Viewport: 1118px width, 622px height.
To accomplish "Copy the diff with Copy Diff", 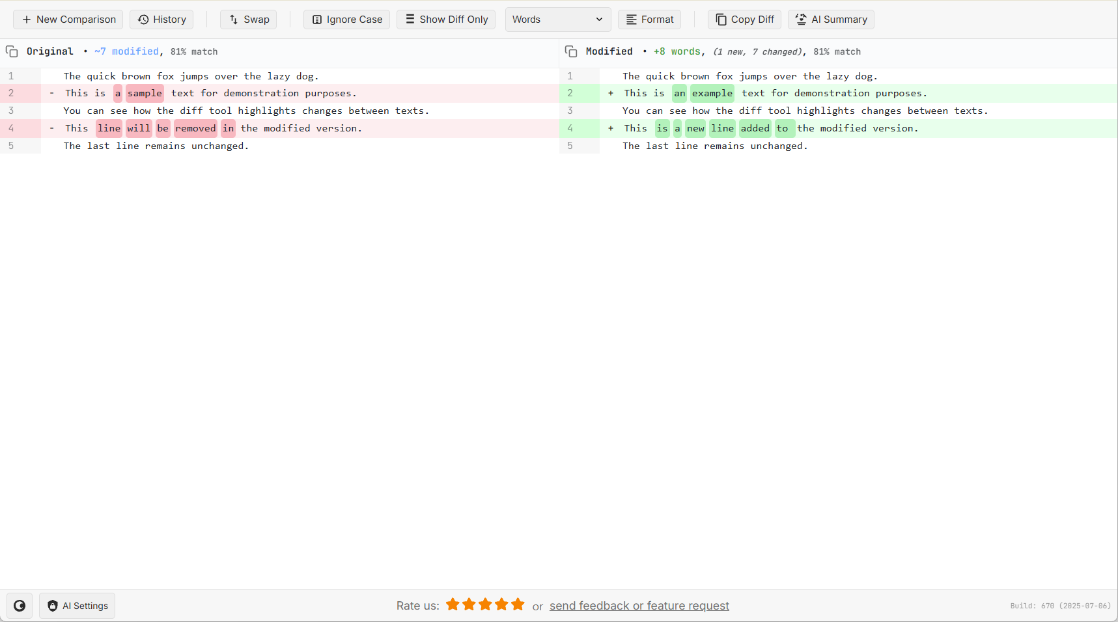I will click(x=744, y=20).
